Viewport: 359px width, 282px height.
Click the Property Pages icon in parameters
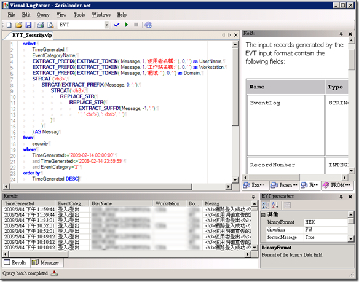[287, 205]
